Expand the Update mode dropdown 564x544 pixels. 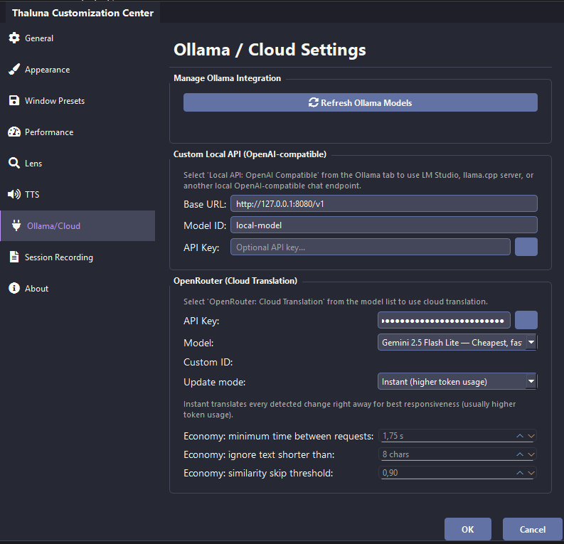457,381
